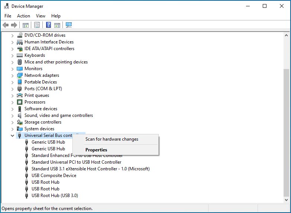Collapse the Universal Serial Bus controllers node
Screen dimensions: 291x213
click(12, 135)
